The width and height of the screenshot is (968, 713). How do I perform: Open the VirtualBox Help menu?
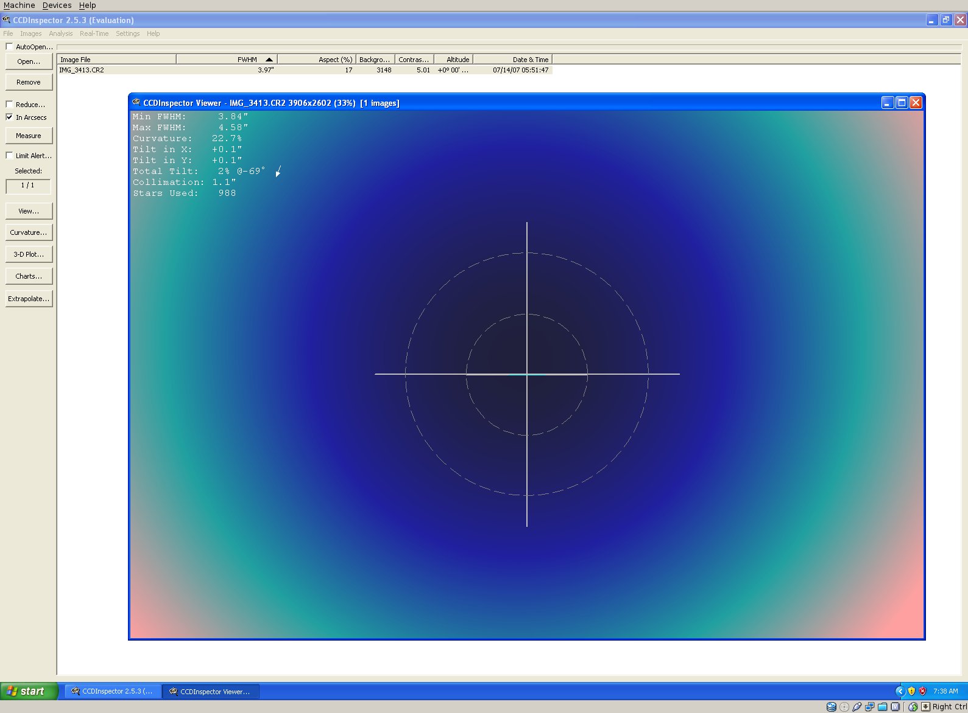point(87,5)
